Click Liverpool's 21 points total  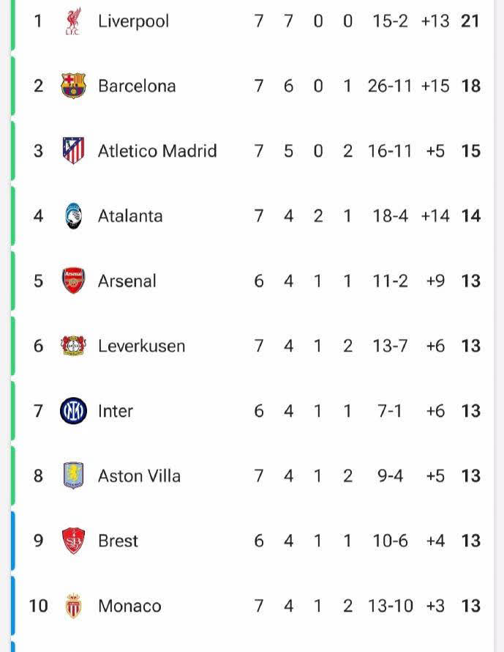[x=470, y=21]
